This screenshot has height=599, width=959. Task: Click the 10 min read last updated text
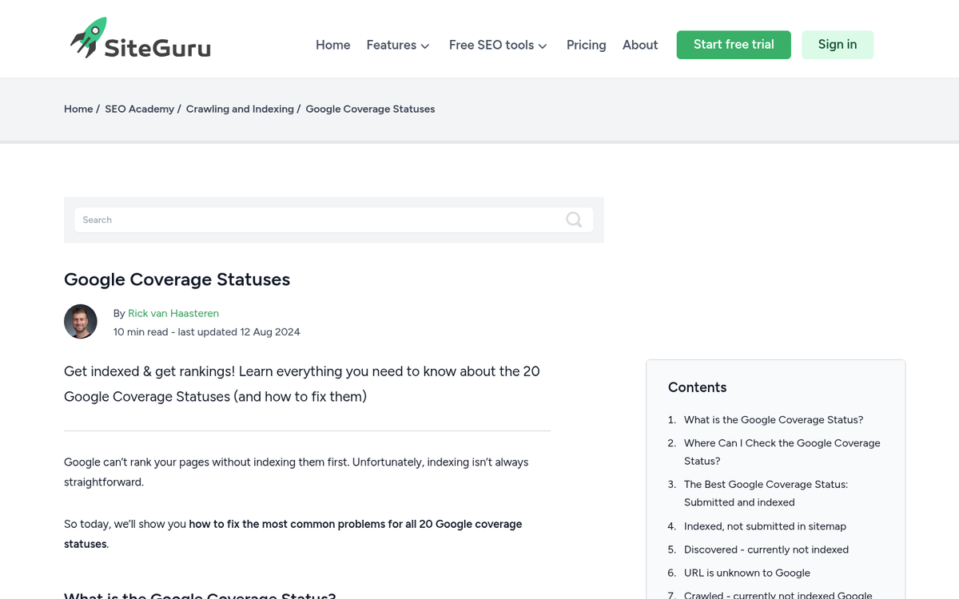point(207,331)
